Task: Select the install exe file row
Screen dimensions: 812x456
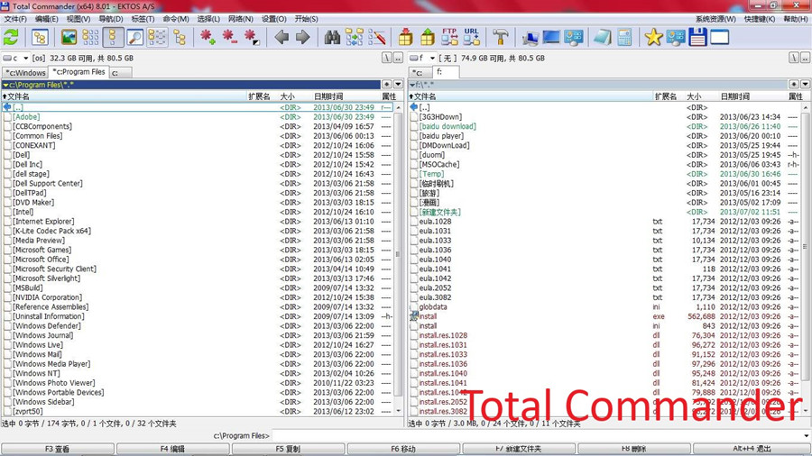Action: (604, 316)
